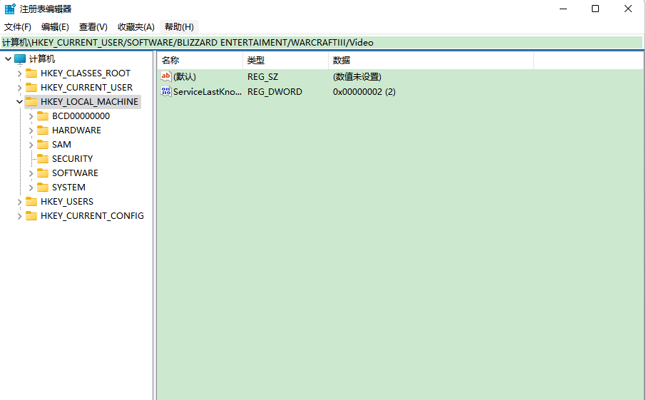Click the SECURITY folder icon
This screenshot has height=400, width=646.
pyautogui.click(x=43, y=159)
